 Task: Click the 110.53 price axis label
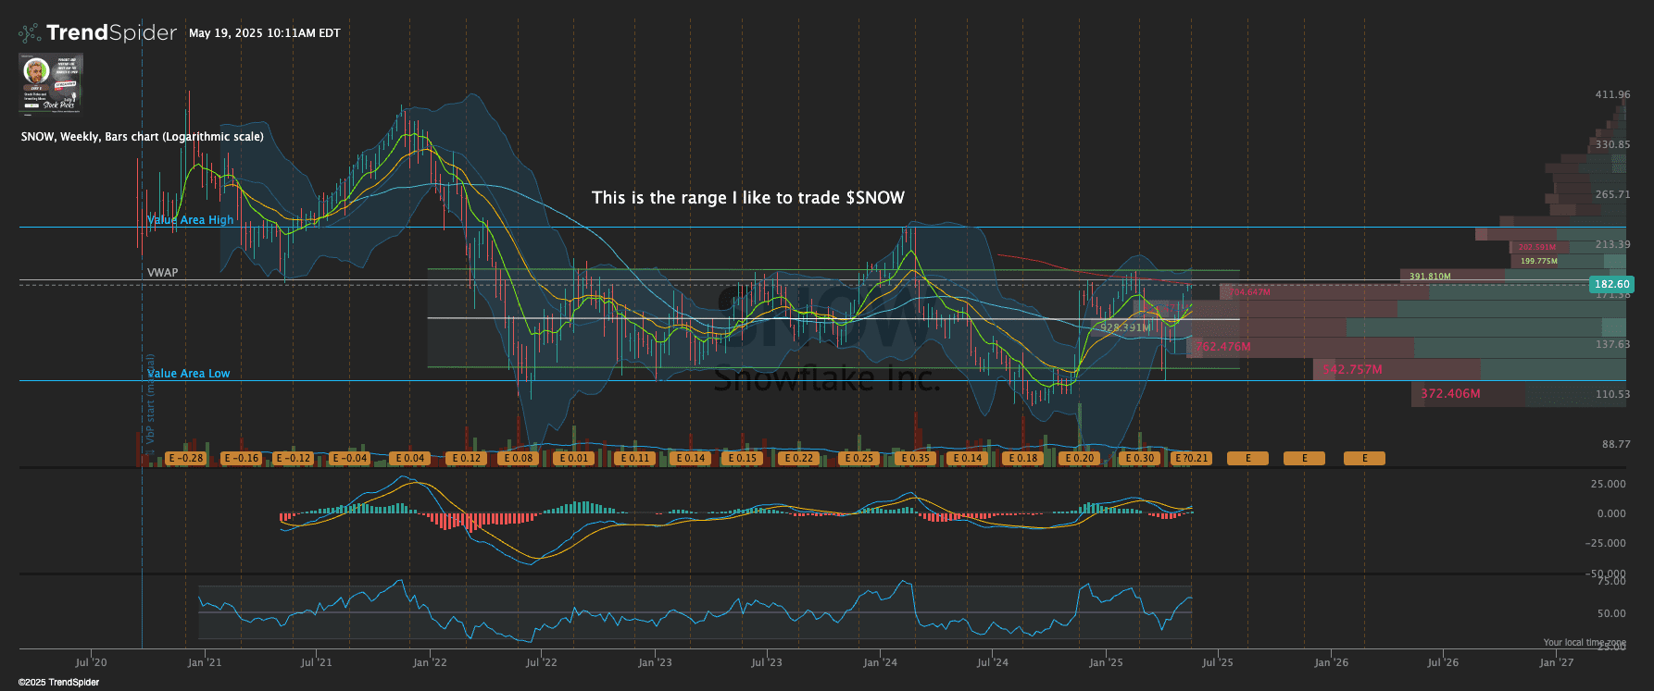pos(1612,395)
